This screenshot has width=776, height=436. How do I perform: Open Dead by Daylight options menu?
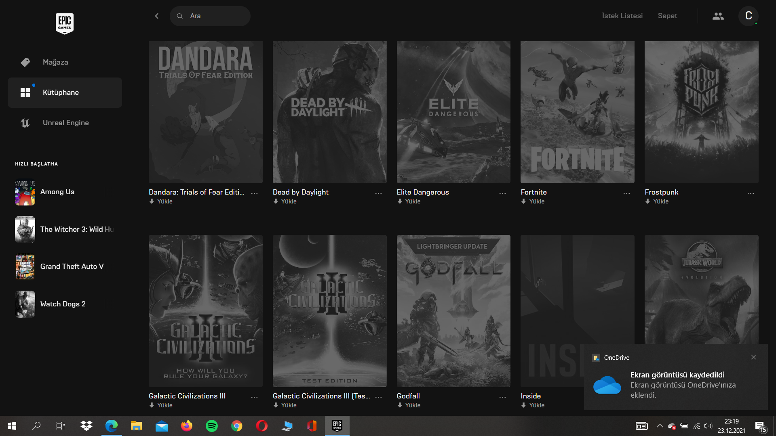coord(378,193)
